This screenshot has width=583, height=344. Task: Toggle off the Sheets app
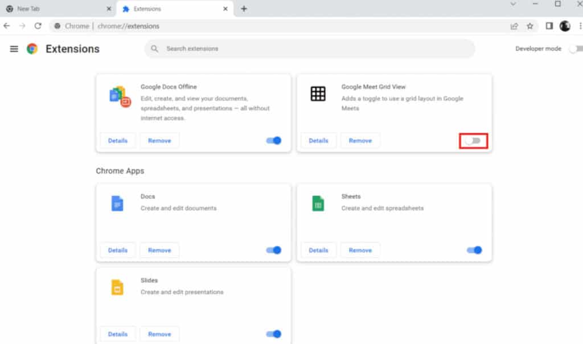coord(474,250)
